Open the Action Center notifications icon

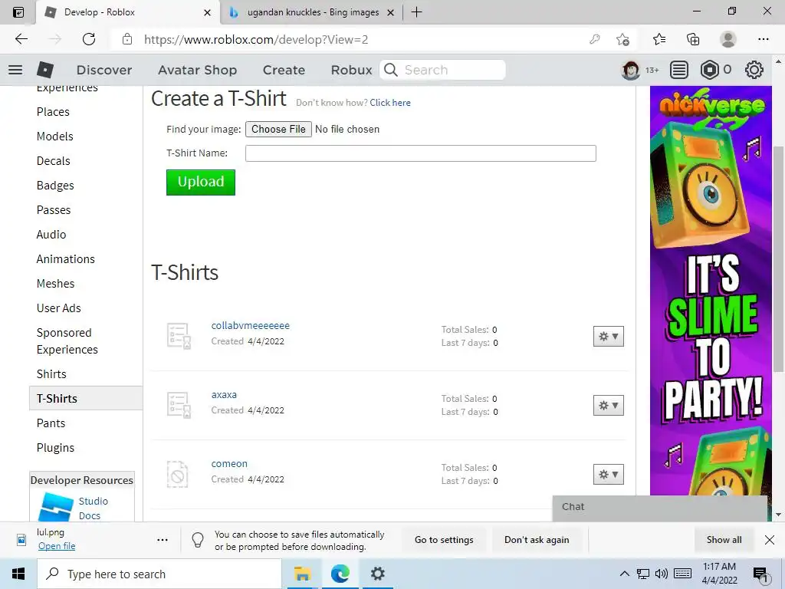coord(760,574)
